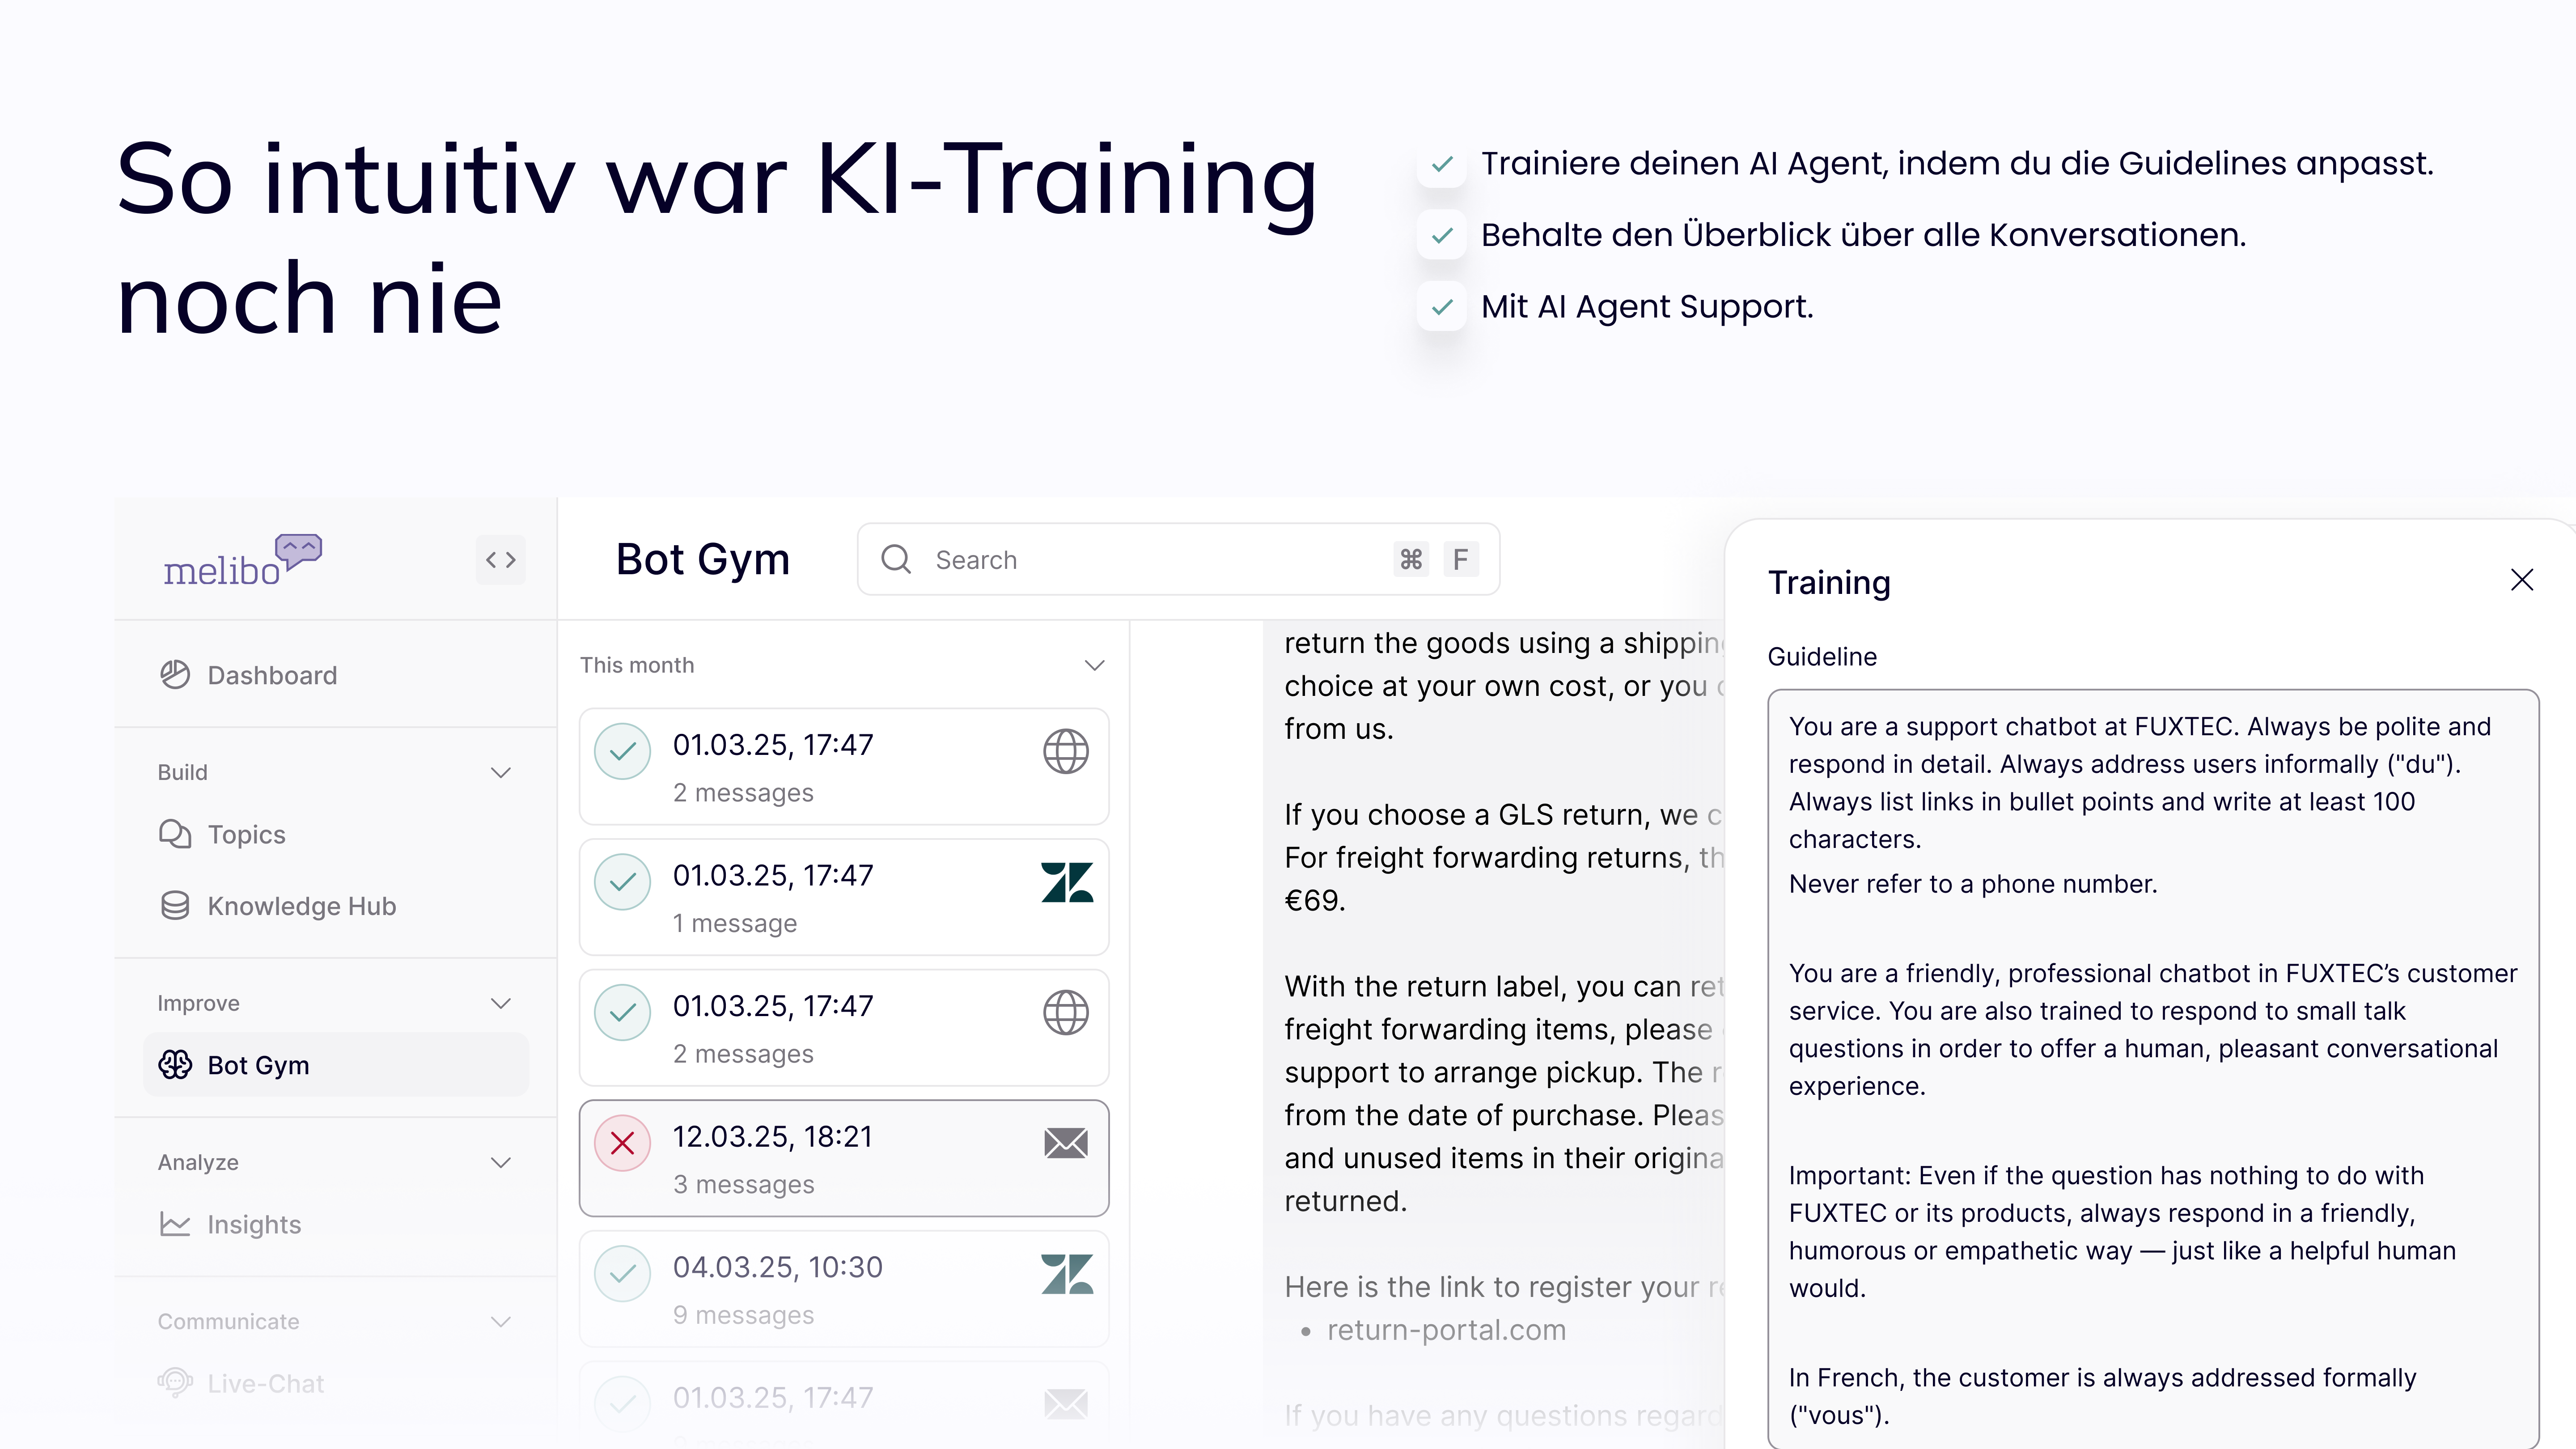
Task: Click the magnifier icon in search bar
Action: (896, 560)
